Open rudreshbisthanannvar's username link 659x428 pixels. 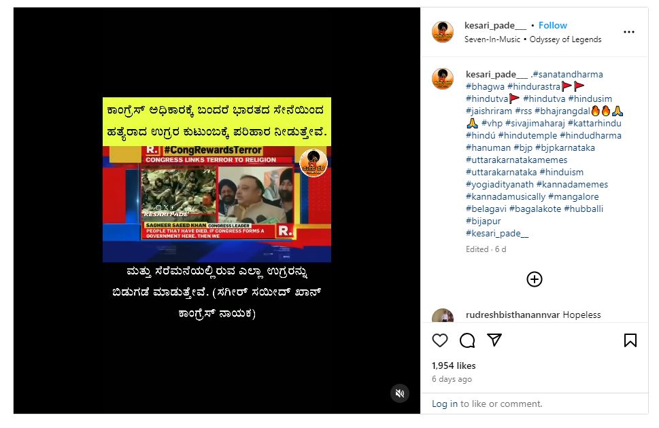[512, 315]
